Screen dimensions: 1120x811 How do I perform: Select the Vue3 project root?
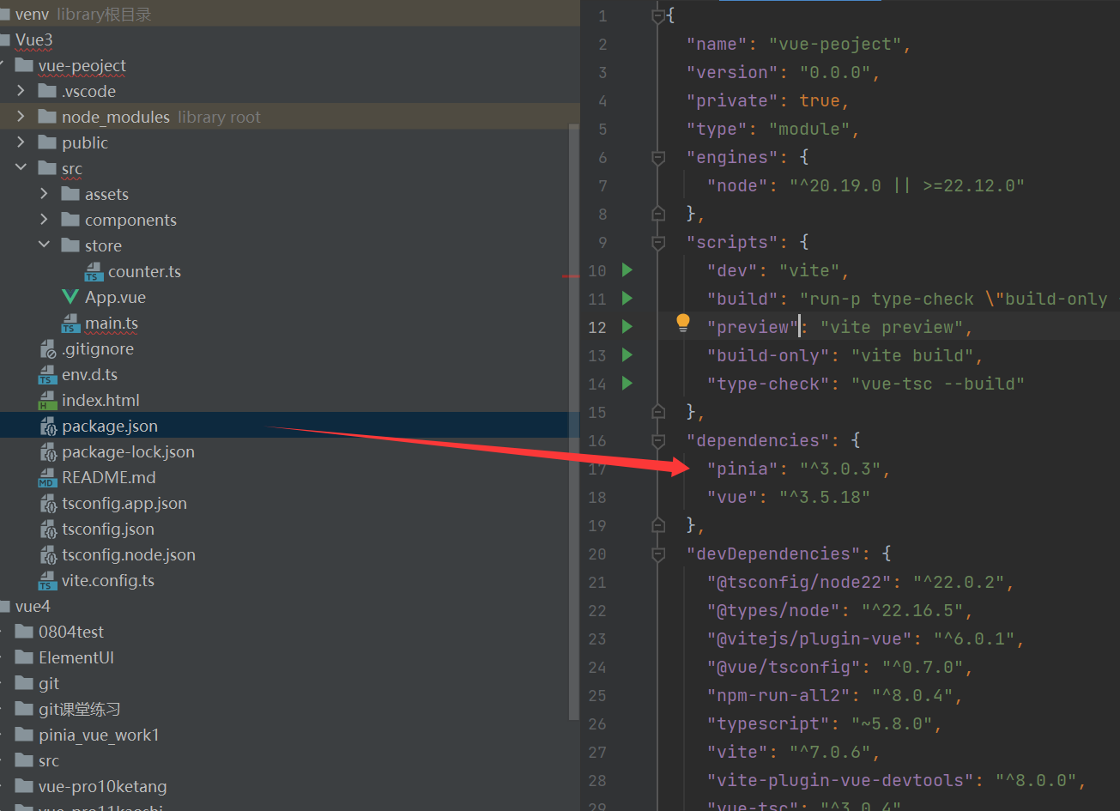pos(34,39)
